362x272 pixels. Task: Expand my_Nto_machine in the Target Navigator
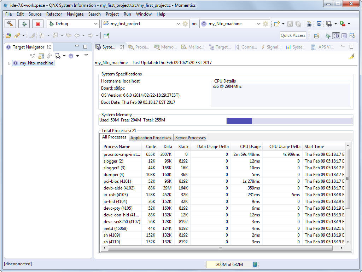click(9, 63)
